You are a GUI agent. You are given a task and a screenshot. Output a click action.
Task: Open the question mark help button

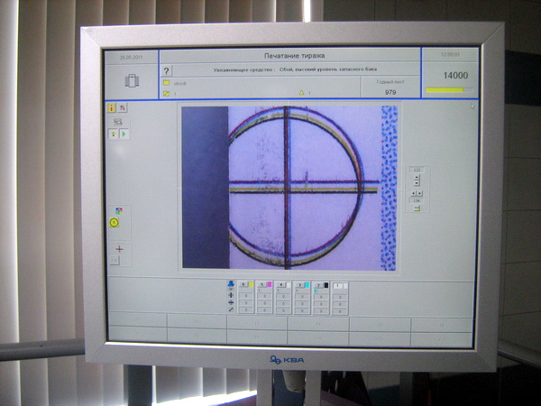(167, 70)
